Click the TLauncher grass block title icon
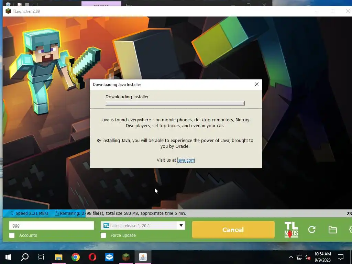Screen dimensions: 352x264 (x=8, y=11)
